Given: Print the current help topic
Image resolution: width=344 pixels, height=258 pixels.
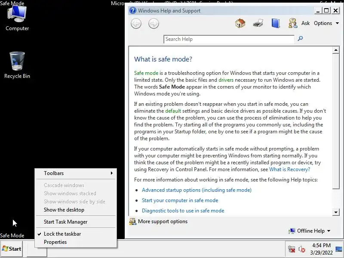Looking at the screenshot, I should (258, 23).
